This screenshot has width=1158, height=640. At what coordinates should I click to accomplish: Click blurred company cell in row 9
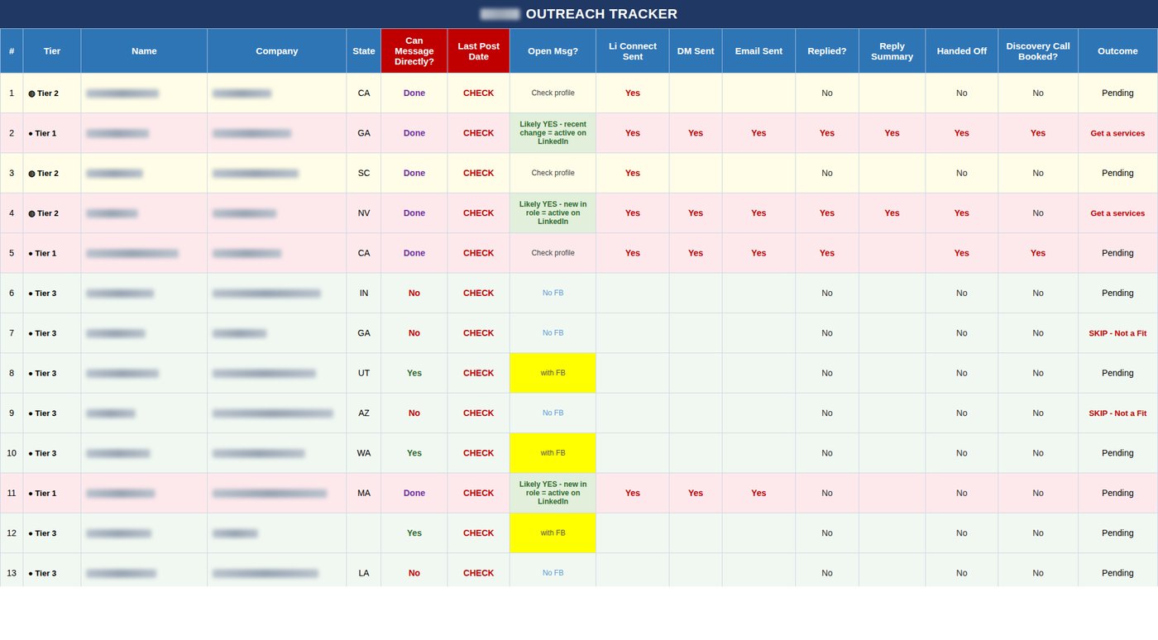point(277,413)
